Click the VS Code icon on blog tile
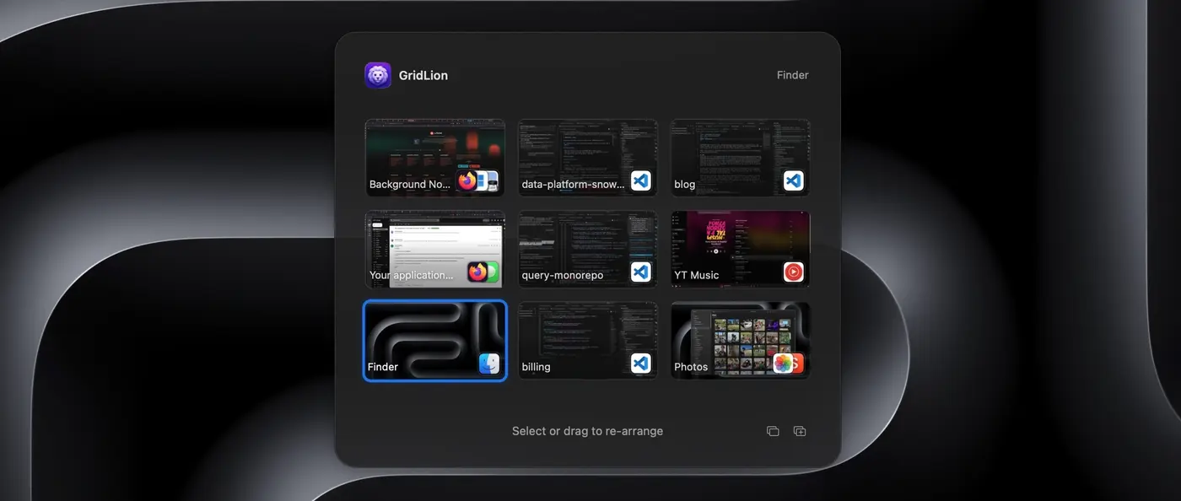The image size is (1181, 501). pyautogui.click(x=793, y=180)
